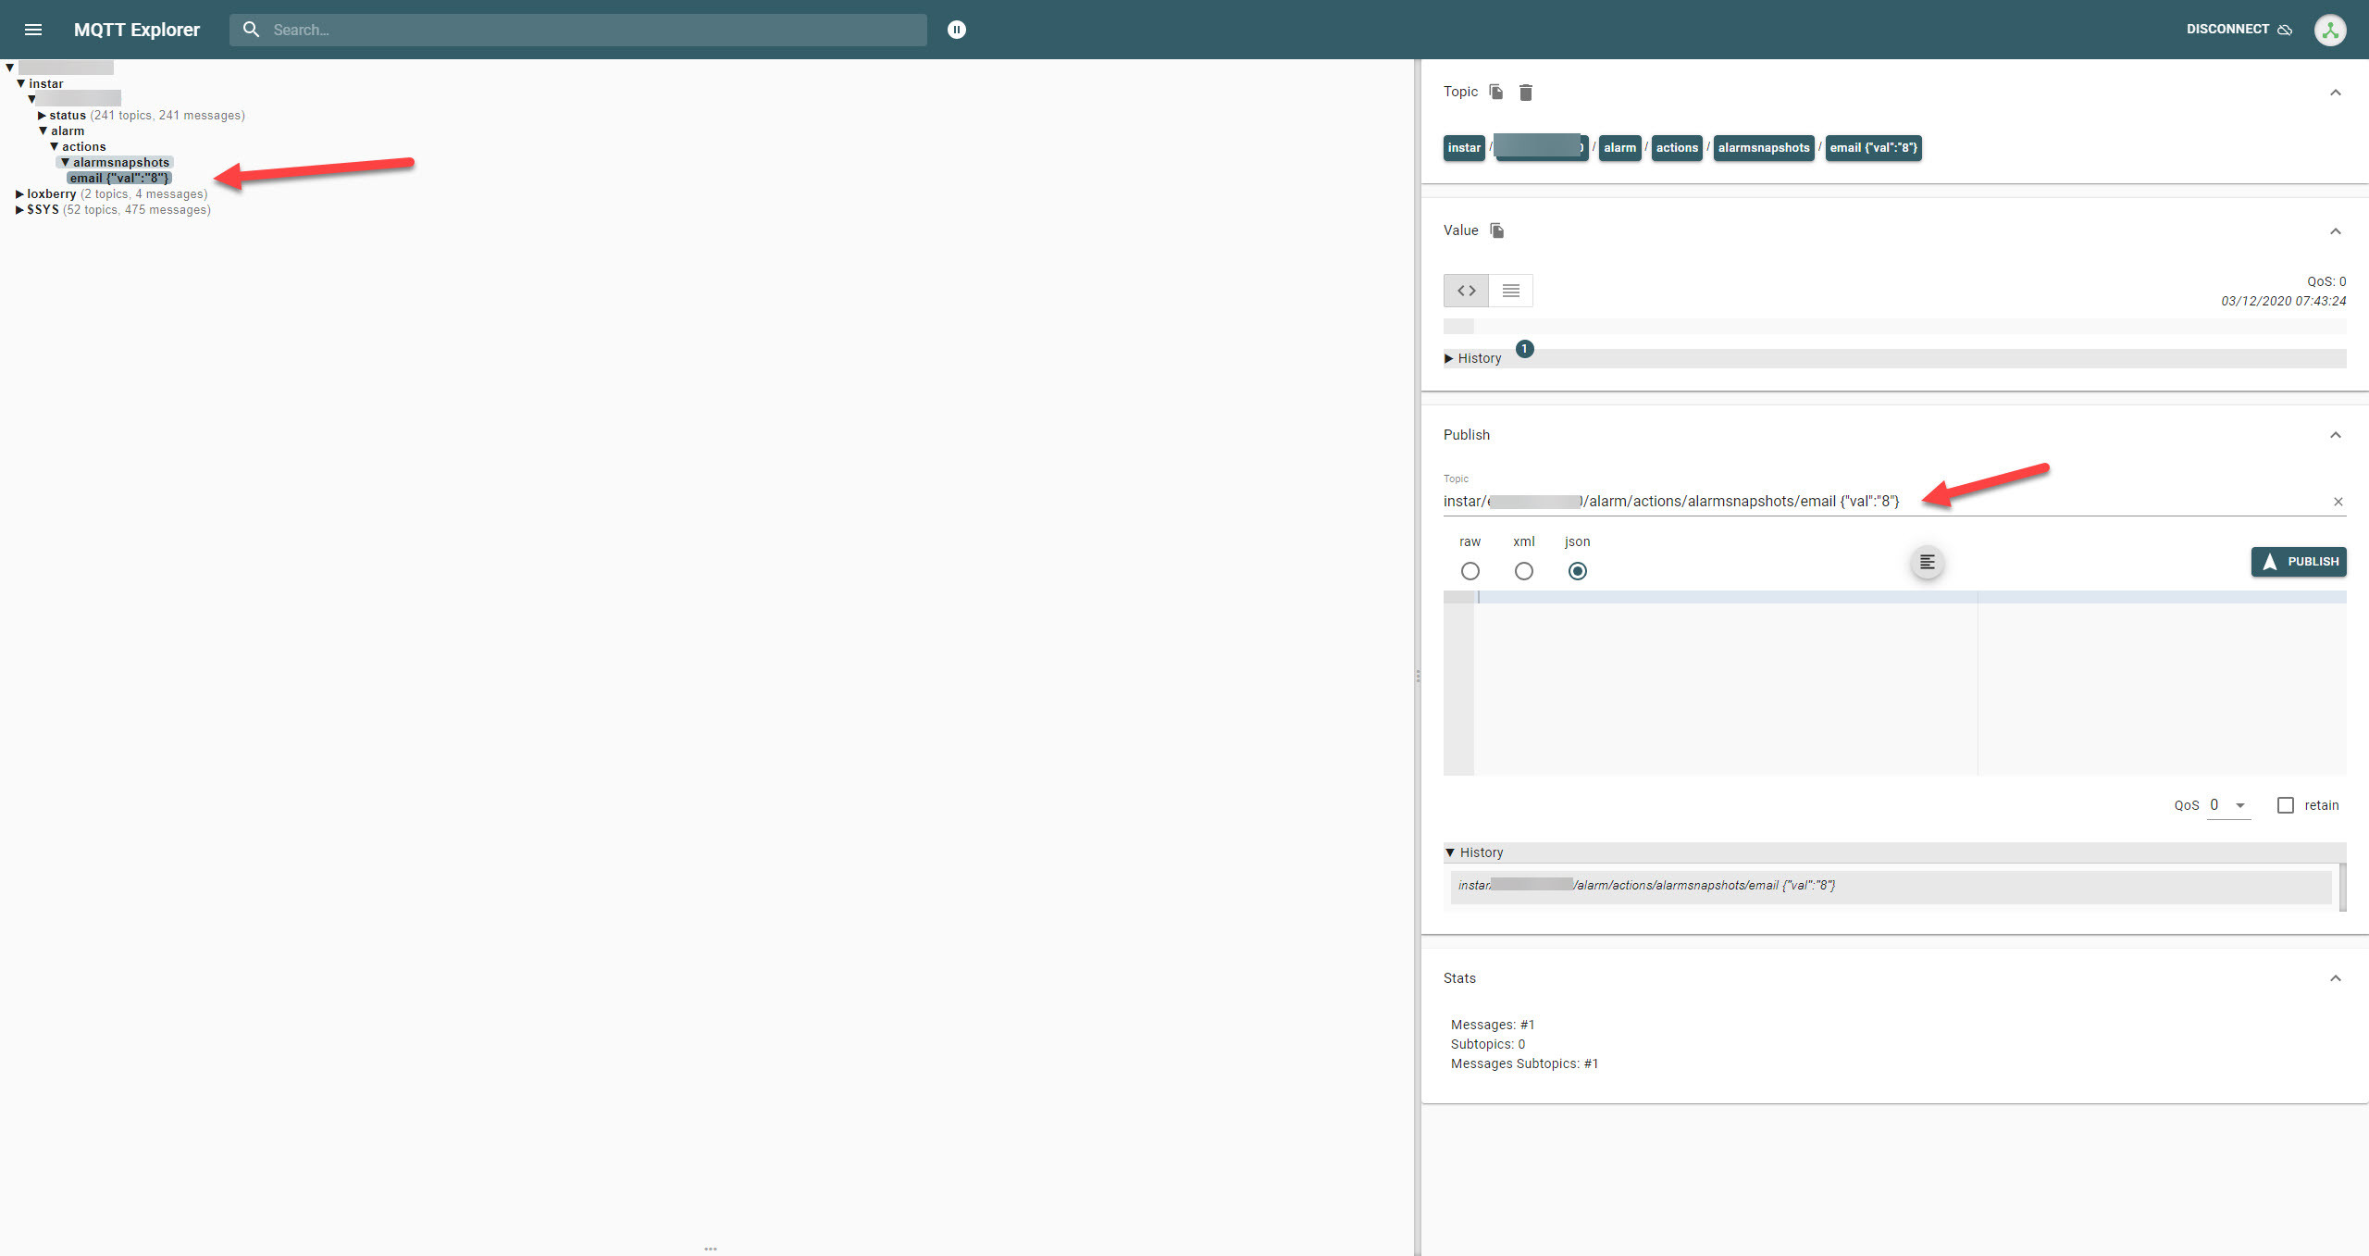Click the instar topic breadcrumb chip
This screenshot has width=2369, height=1256.
pyautogui.click(x=1464, y=148)
